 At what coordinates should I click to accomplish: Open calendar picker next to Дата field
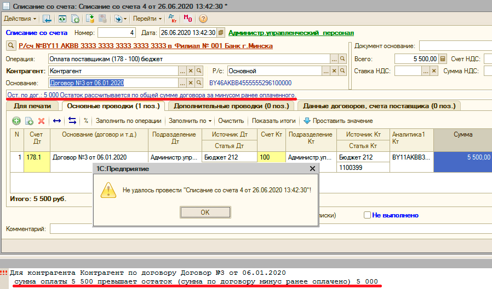(x=220, y=33)
